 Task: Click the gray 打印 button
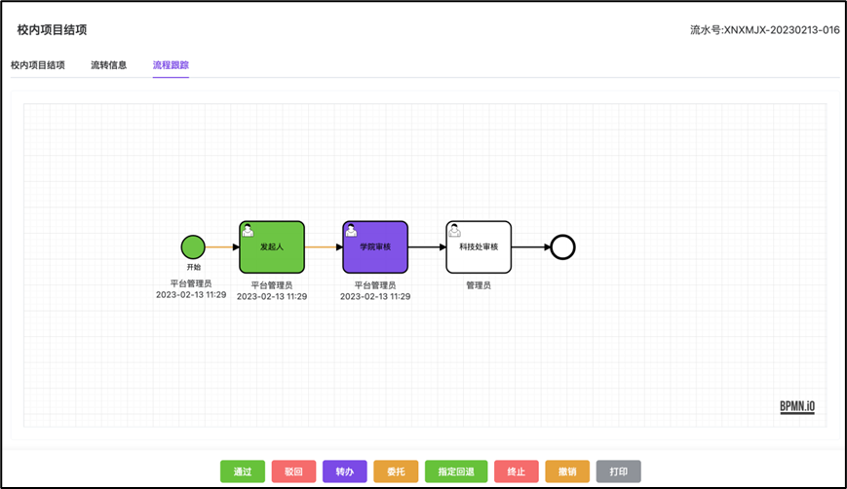click(619, 471)
